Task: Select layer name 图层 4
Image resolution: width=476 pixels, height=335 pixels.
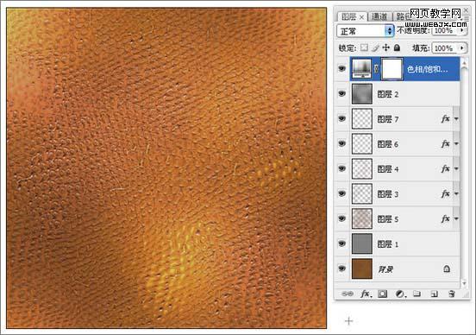Action: 388,168
